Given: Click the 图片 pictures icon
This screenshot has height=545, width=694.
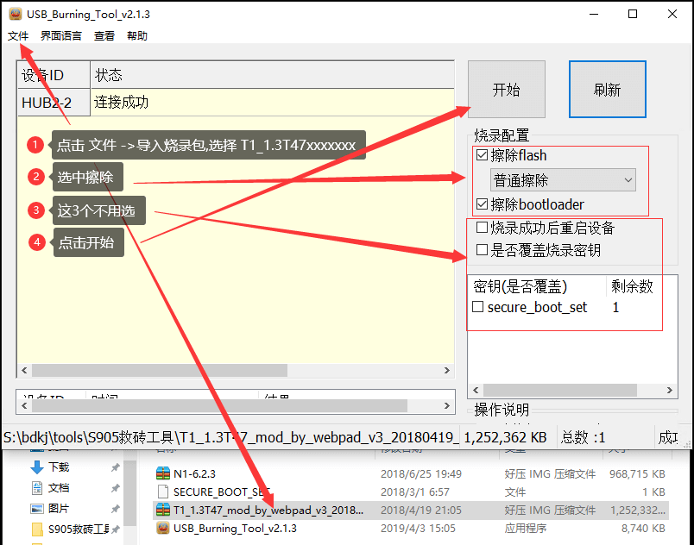Looking at the screenshot, I should 37,509.
